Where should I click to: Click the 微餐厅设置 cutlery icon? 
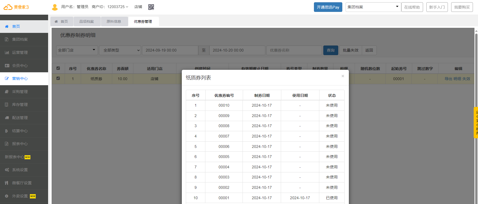7,183
